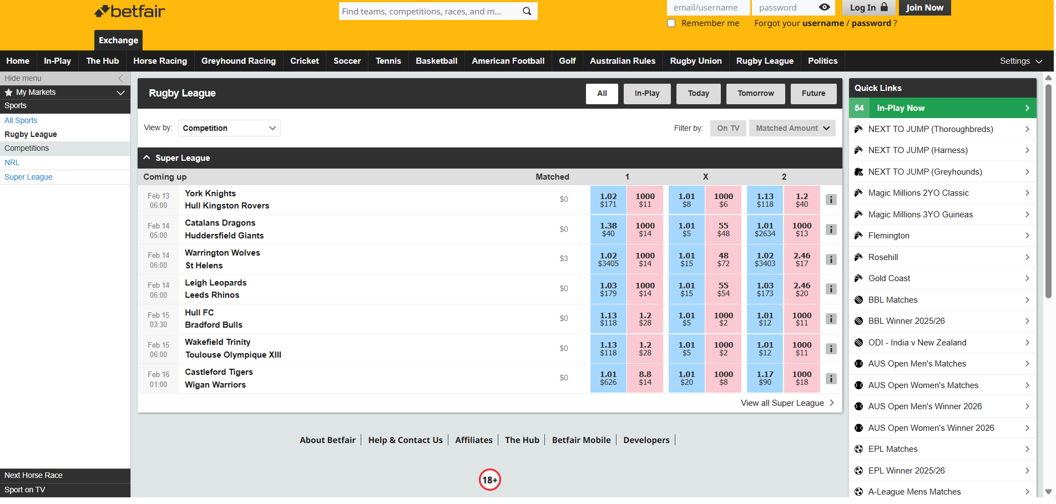Select the Future filter tab
This screenshot has width=1056, height=504.
point(814,94)
